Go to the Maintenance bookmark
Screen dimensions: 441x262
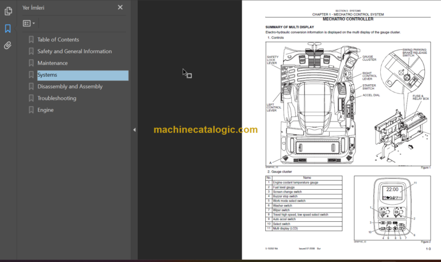coord(53,63)
